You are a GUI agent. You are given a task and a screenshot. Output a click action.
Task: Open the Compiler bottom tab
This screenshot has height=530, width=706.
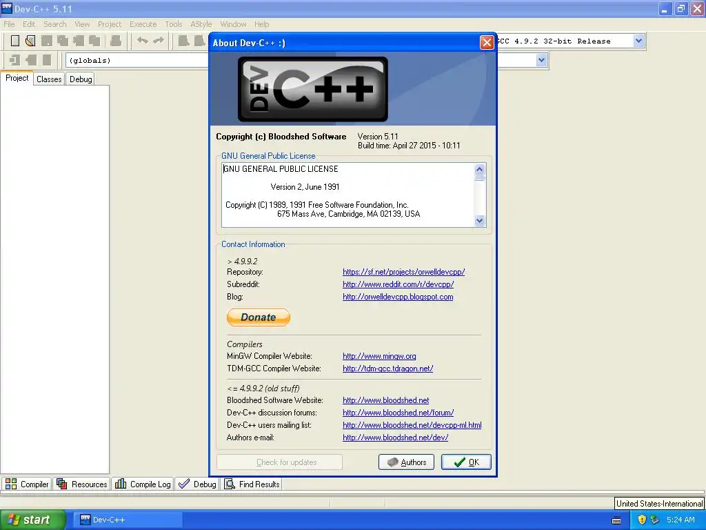click(27, 484)
